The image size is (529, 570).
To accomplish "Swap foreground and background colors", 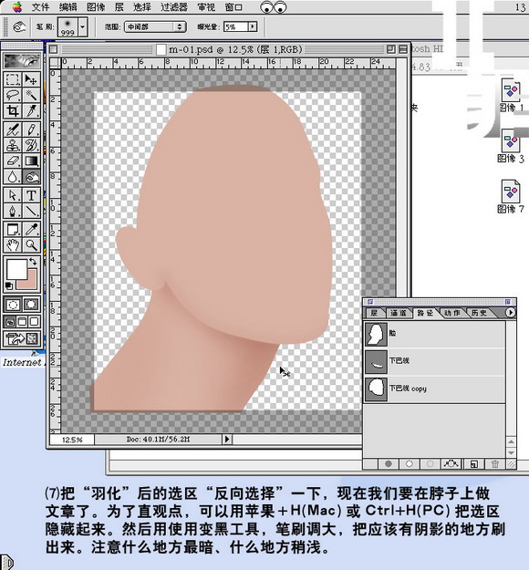I will tap(33, 262).
